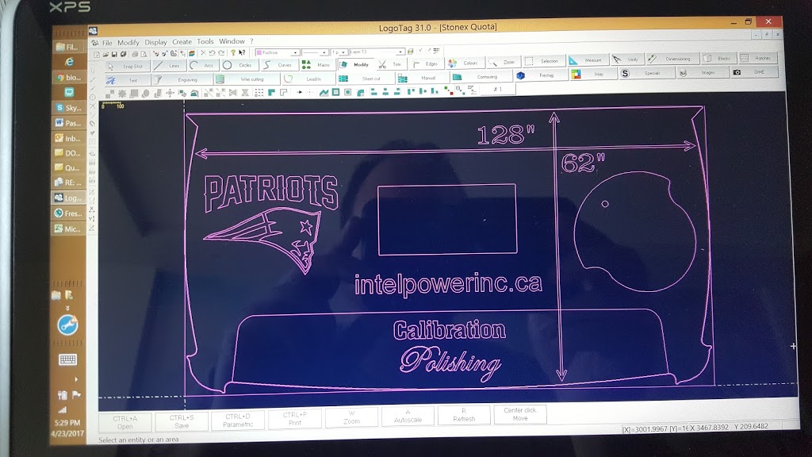The width and height of the screenshot is (812, 457).
Task: Open the Specials tool group
Action: [x=647, y=73]
